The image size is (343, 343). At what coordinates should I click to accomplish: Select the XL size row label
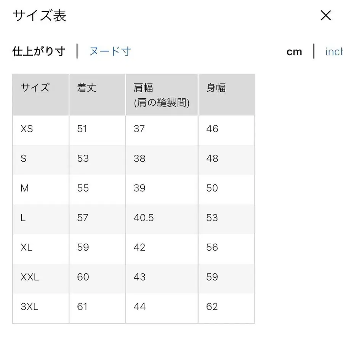coord(26,248)
